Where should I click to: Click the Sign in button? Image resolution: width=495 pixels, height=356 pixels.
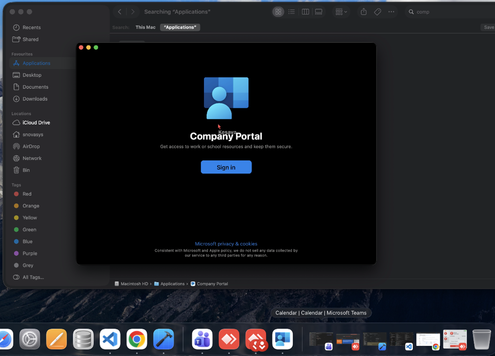click(x=226, y=167)
